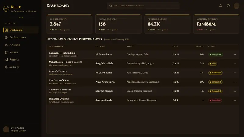Click the Live status badge
The height and width of the screenshot is (137, 244).
pos(213,64)
